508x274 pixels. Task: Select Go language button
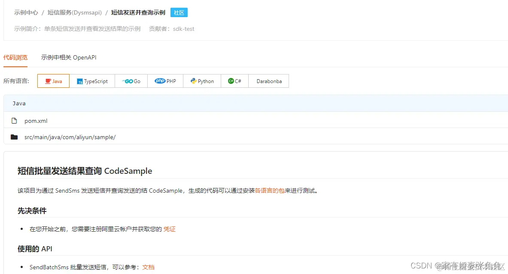(x=131, y=81)
